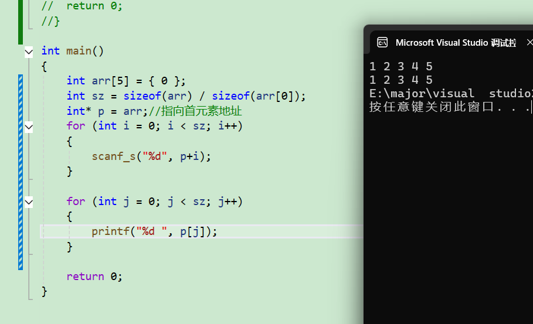Collapse the second for loop with variable j

pos(29,202)
